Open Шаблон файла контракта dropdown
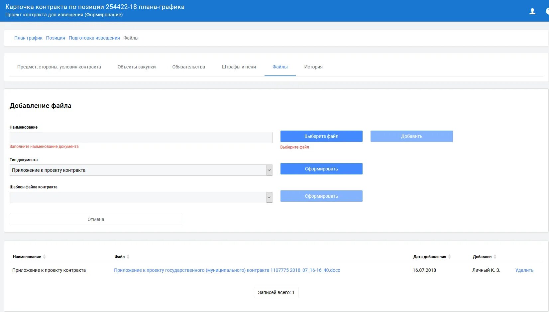549x312 pixels. (141, 197)
